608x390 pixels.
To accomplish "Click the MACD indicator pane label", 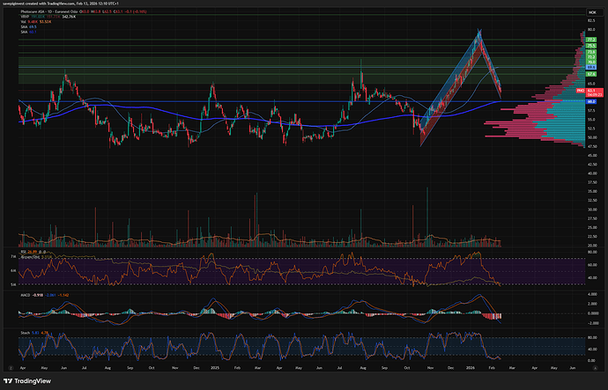I will (x=24, y=296).
